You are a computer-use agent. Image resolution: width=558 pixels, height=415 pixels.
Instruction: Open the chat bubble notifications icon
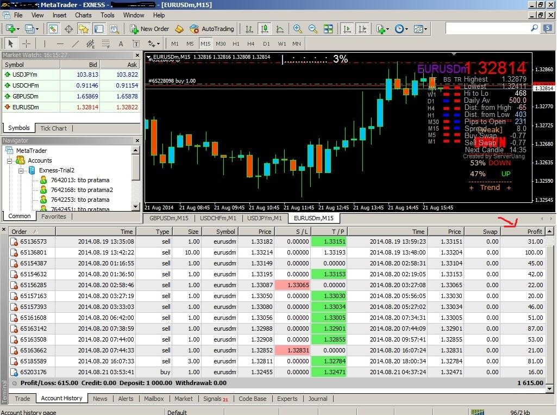548,28
